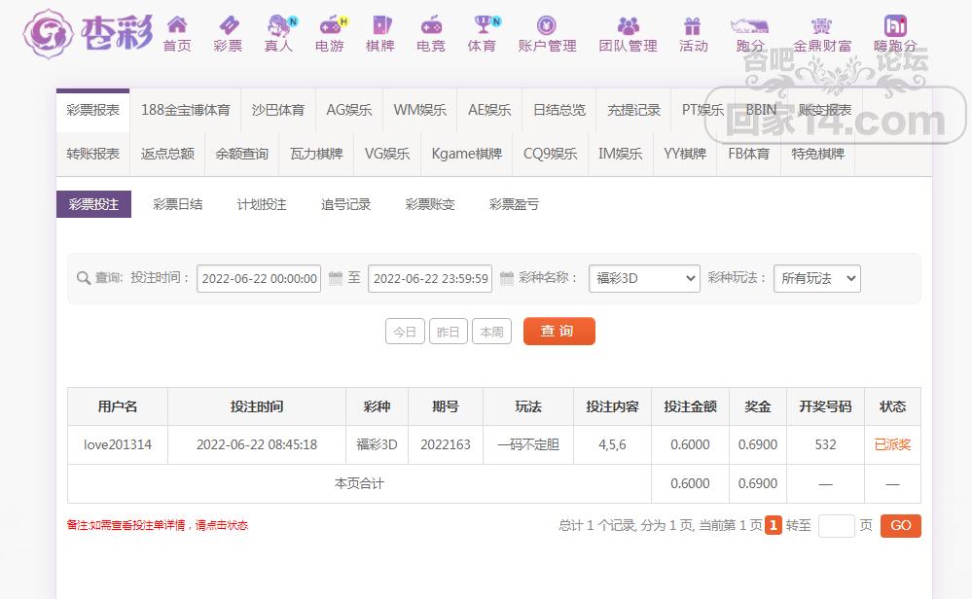972x599 pixels.
Task: Open the 账户管理 account icon
Action: pos(546,24)
